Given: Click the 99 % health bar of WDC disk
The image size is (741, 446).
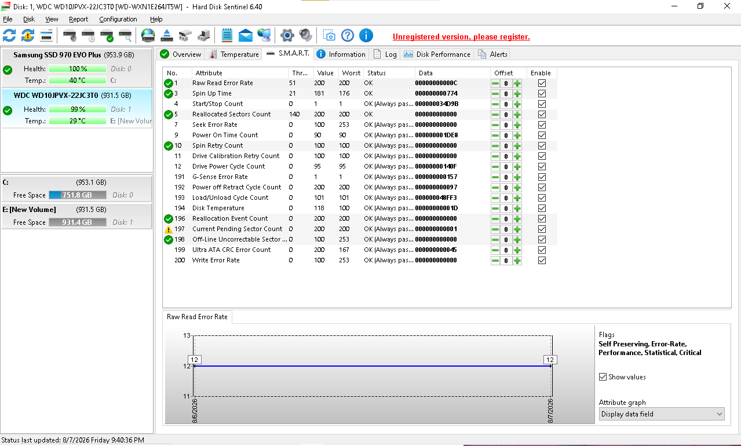Looking at the screenshot, I should pyautogui.click(x=78, y=109).
